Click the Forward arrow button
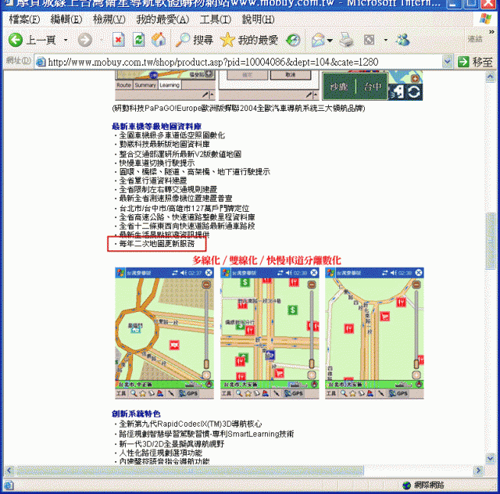Image resolution: width=500 pixels, height=494 pixels. 85,40
